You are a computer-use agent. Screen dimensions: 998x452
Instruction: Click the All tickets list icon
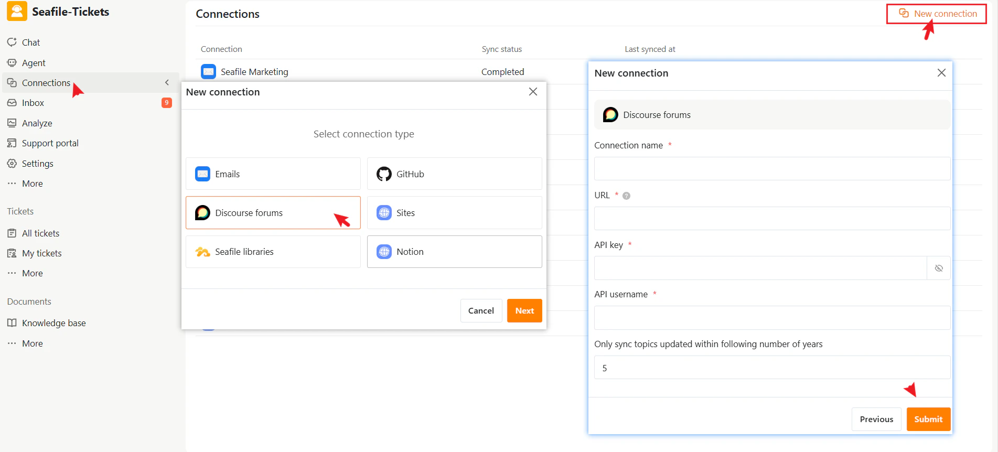(x=12, y=233)
